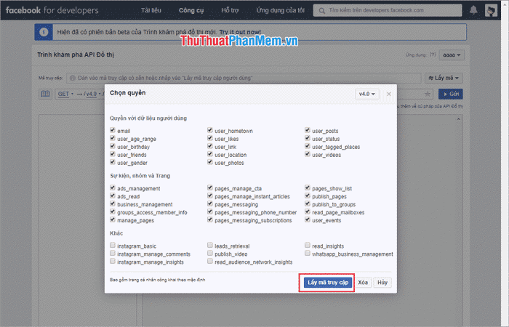Check publish_video checkbox
Screen dimensions: 509x327
(x=210, y=253)
